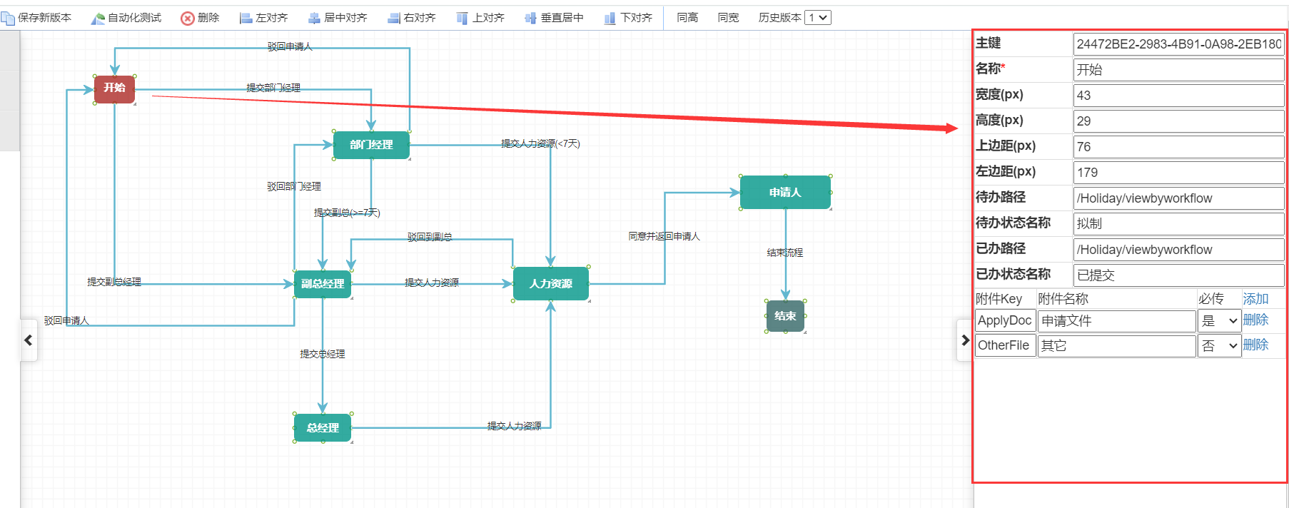1289x508 pixels.
Task: Make nodes same height with 同高
Action: coord(687,18)
